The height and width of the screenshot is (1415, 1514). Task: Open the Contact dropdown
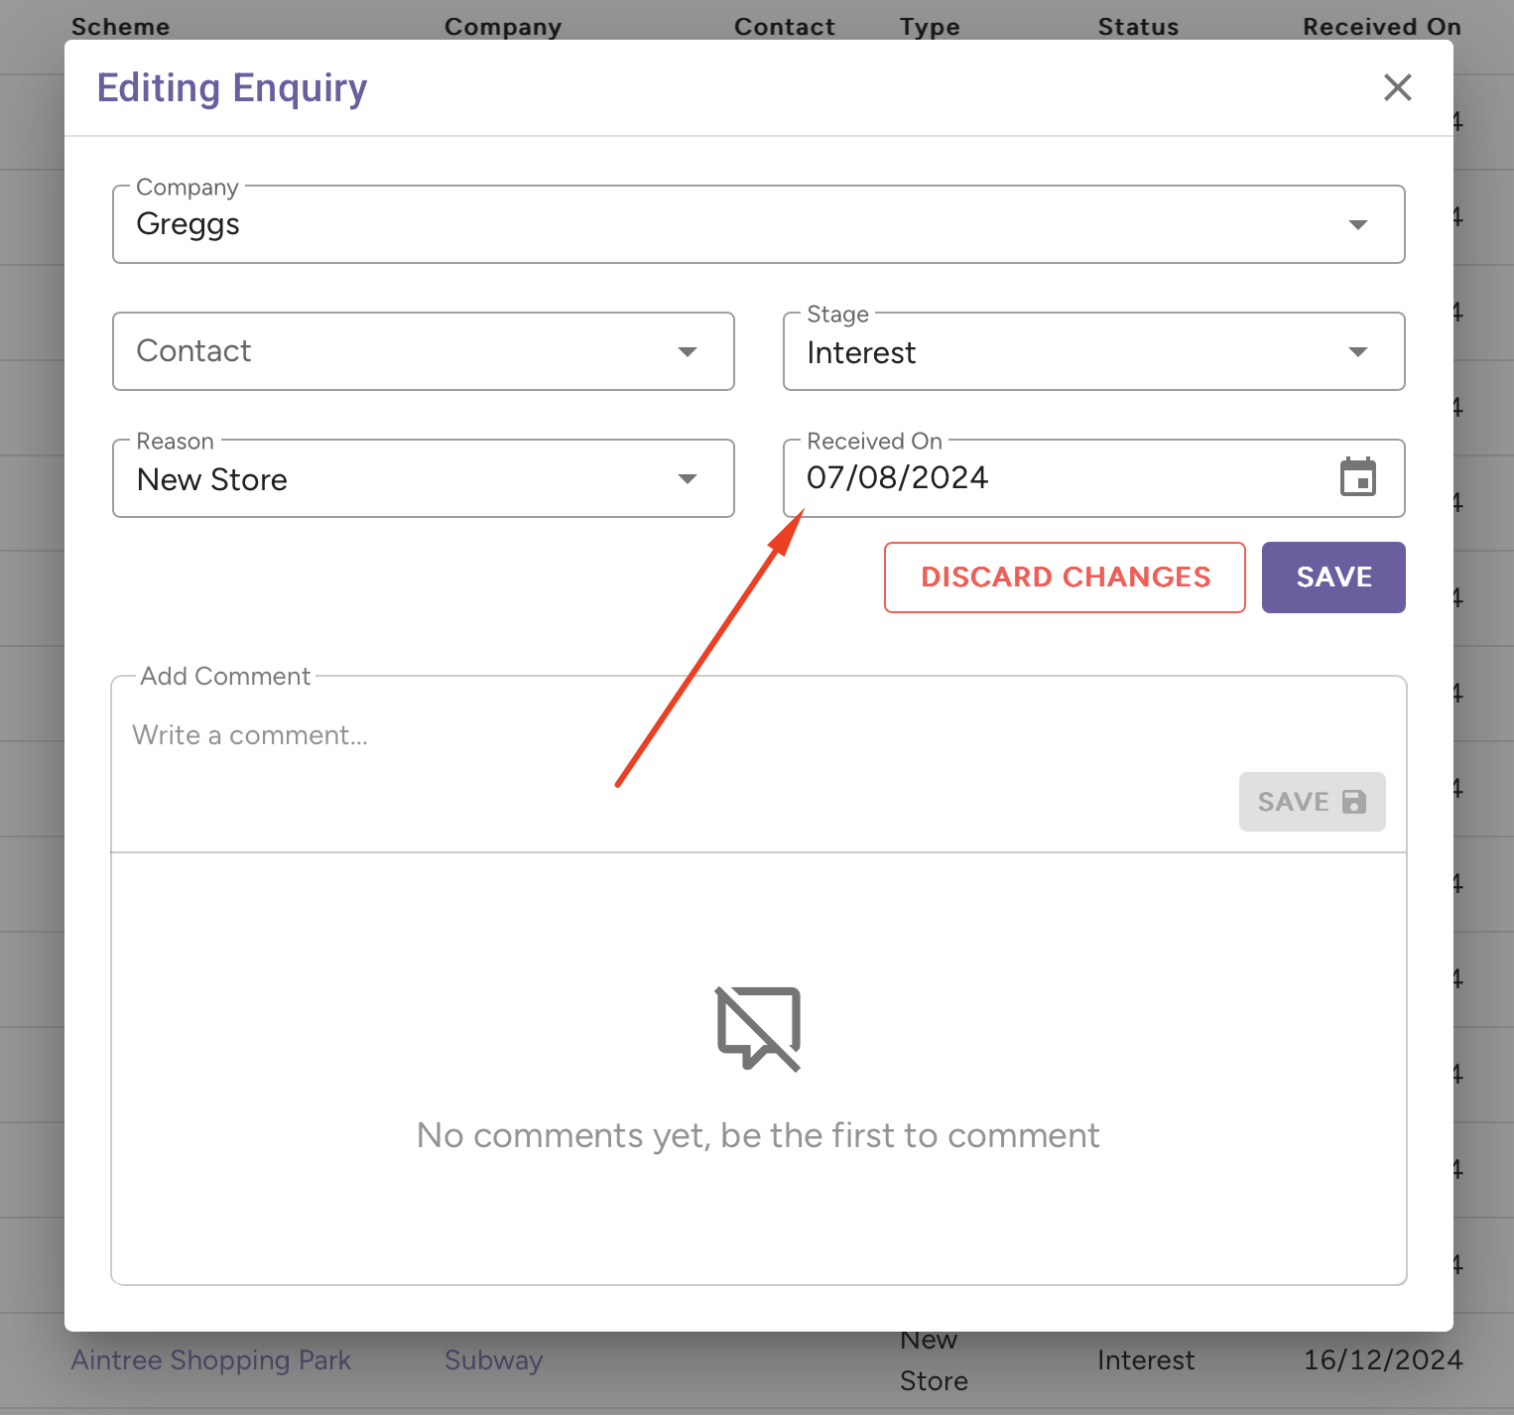coord(423,351)
